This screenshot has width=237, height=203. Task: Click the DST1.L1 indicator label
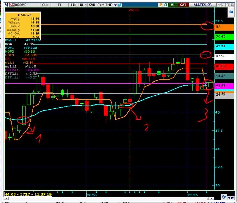(12, 77)
